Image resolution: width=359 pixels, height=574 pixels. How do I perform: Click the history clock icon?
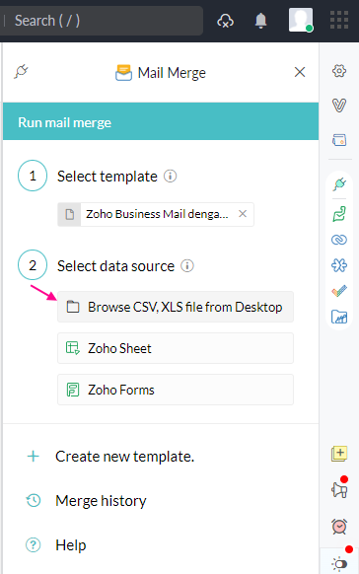[x=34, y=500]
